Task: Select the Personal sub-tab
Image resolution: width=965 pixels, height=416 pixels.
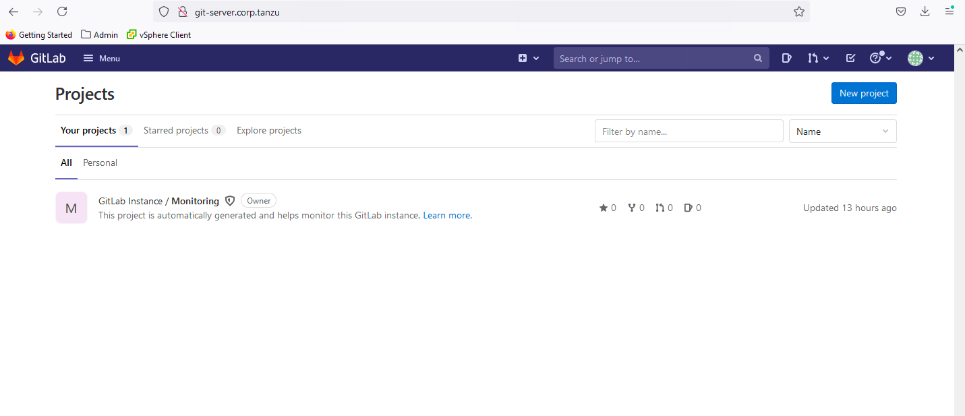Action: click(x=100, y=163)
